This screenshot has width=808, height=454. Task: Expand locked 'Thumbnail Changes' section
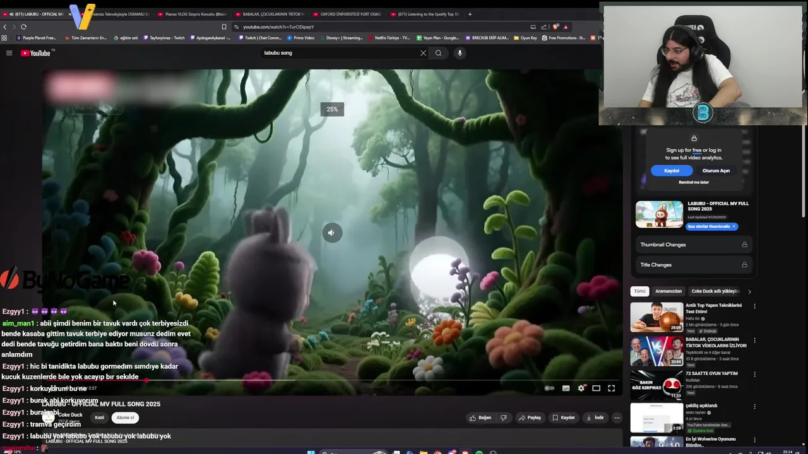pos(694,245)
